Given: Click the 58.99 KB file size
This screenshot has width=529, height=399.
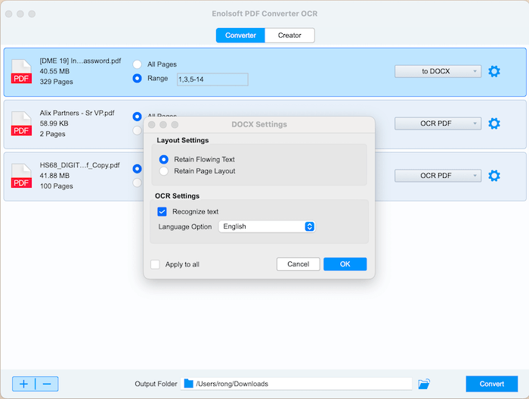Looking at the screenshot, I should pyautogui.click(x=54, y=123).
